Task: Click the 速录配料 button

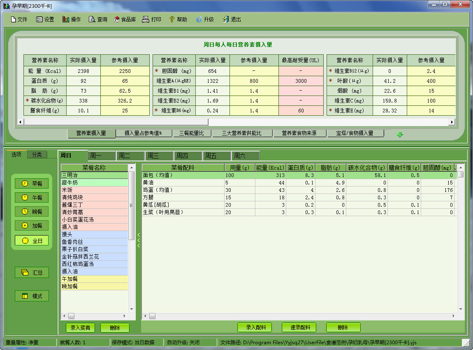Action: click(x=299, y=327)
